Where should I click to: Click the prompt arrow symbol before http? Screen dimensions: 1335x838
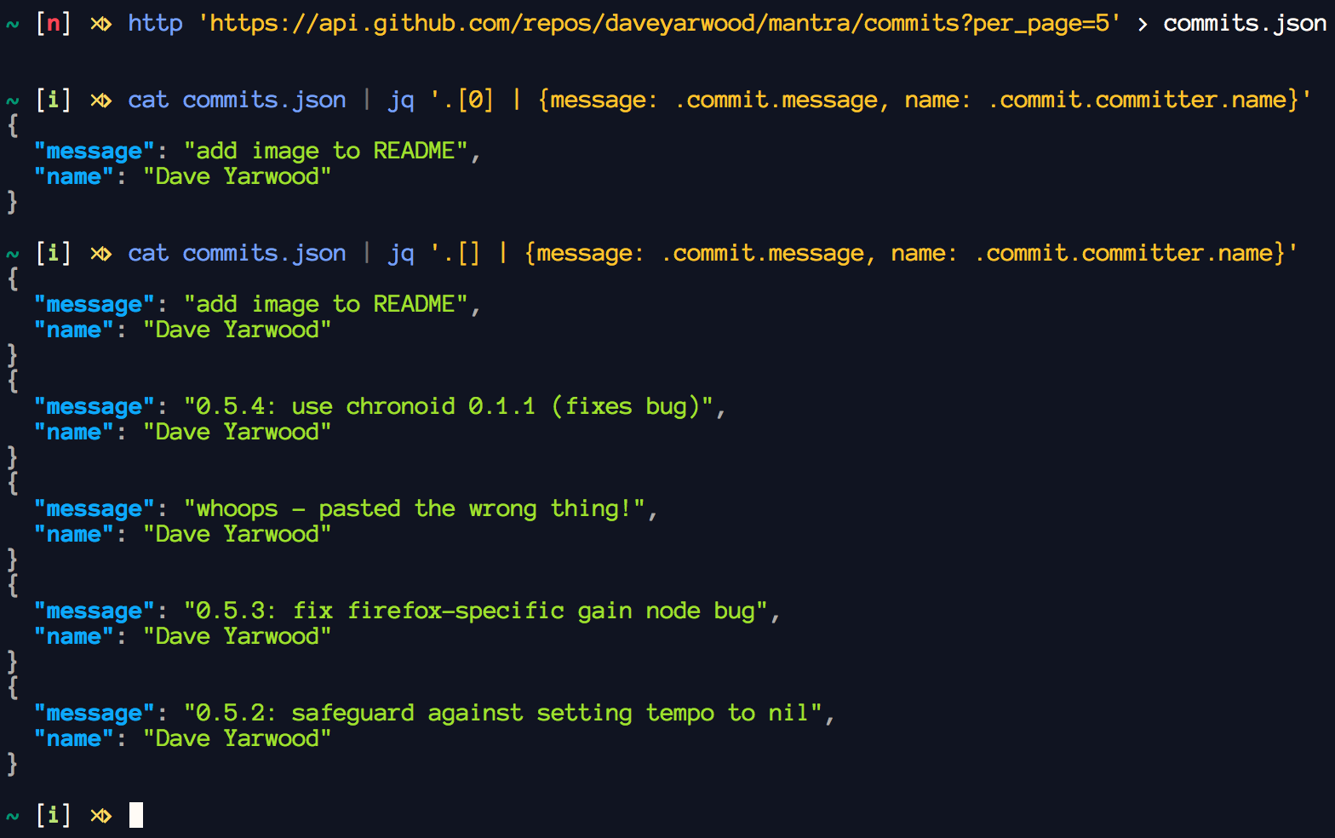pos(100,23)
